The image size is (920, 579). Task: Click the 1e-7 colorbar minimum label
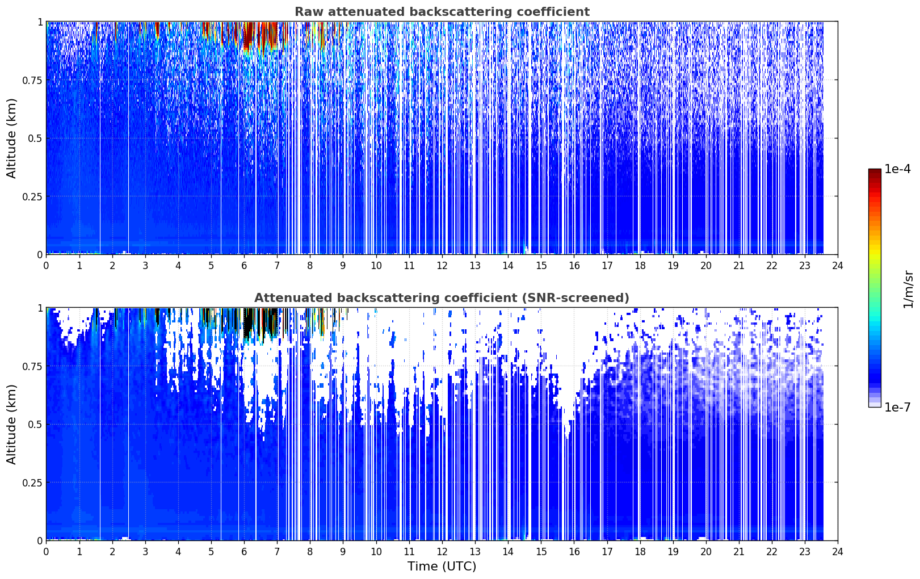coord(897,407)
